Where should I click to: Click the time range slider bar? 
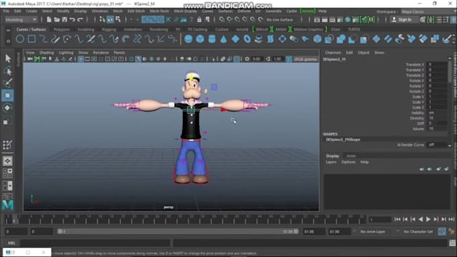click(x=178, y=232)
